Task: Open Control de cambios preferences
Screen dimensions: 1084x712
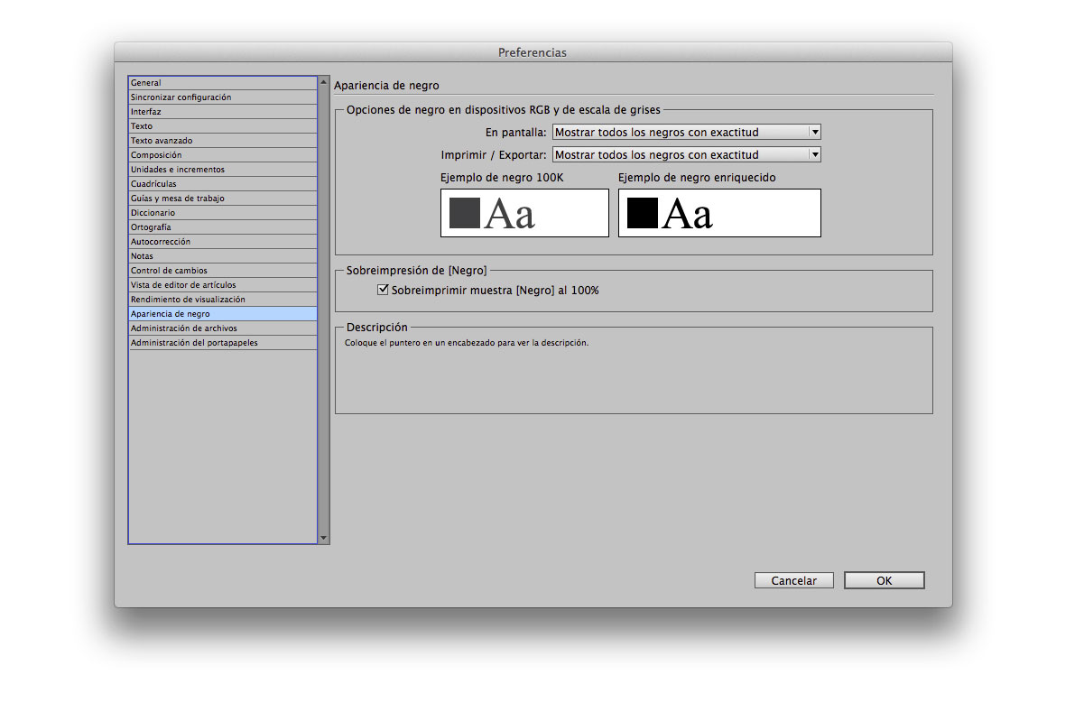Action: pos(223,271)
